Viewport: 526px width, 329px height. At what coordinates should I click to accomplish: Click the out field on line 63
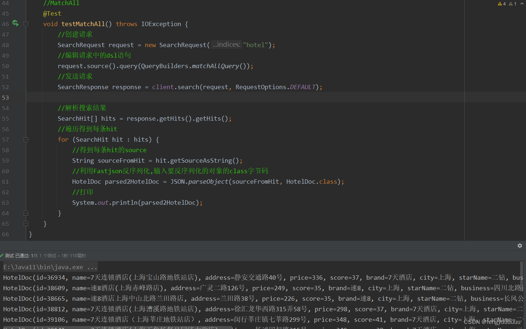pos(103,203)
